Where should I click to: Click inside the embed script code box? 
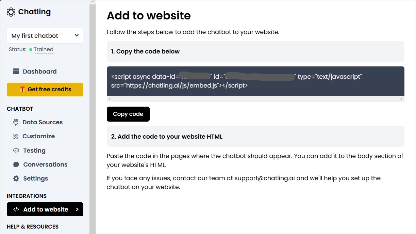[255, 81]
